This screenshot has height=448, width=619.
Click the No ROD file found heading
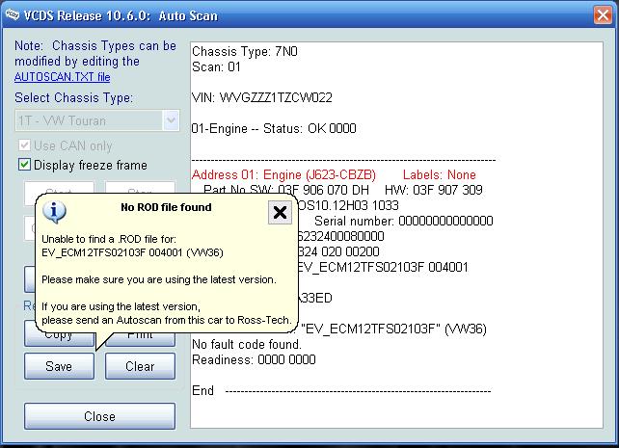[x=166, y=207]
